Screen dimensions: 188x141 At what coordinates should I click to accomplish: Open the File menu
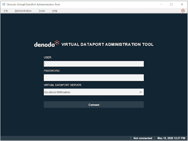[6, 11]
